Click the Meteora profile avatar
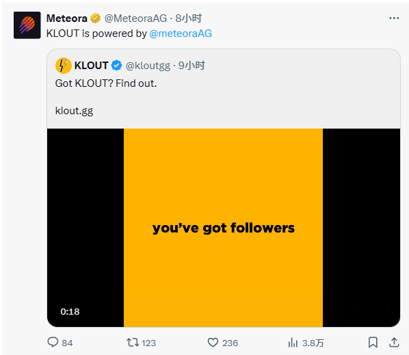Image resolution: width=409 pixels, height=355 pixels. click(27, 25)
